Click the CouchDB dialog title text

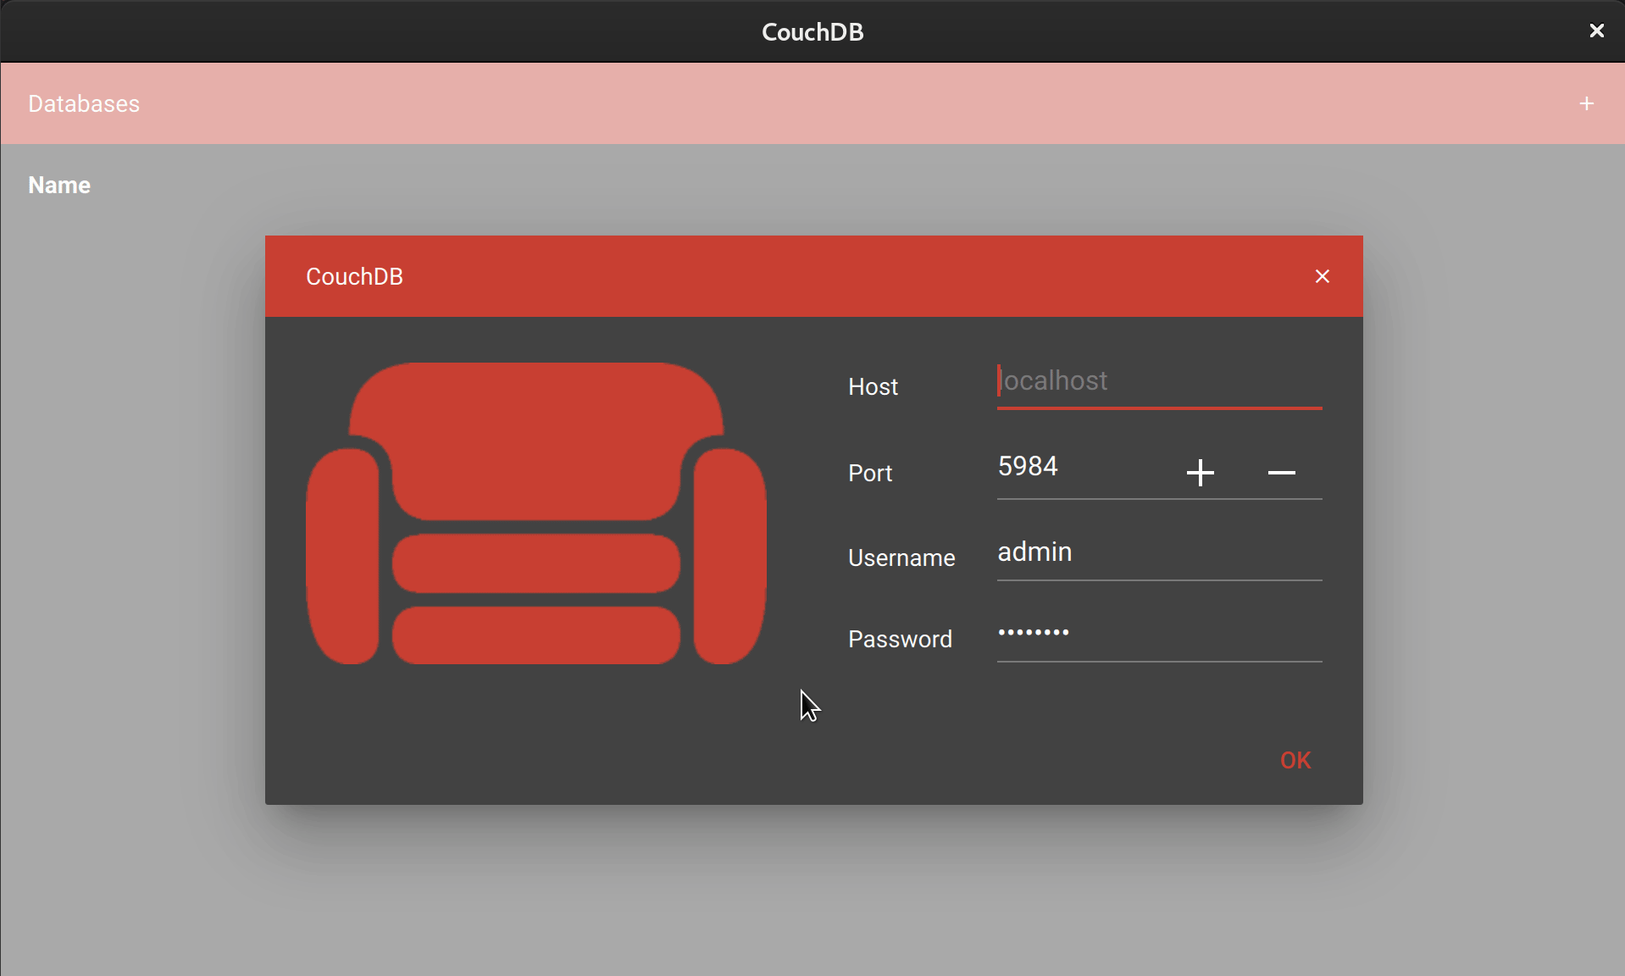tap(354, 276)
